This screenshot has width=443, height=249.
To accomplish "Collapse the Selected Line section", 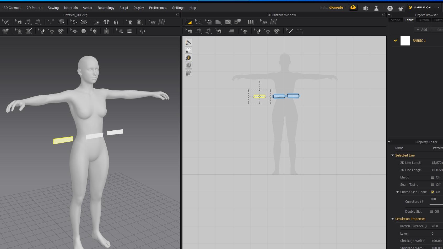I will pos(393,155).
